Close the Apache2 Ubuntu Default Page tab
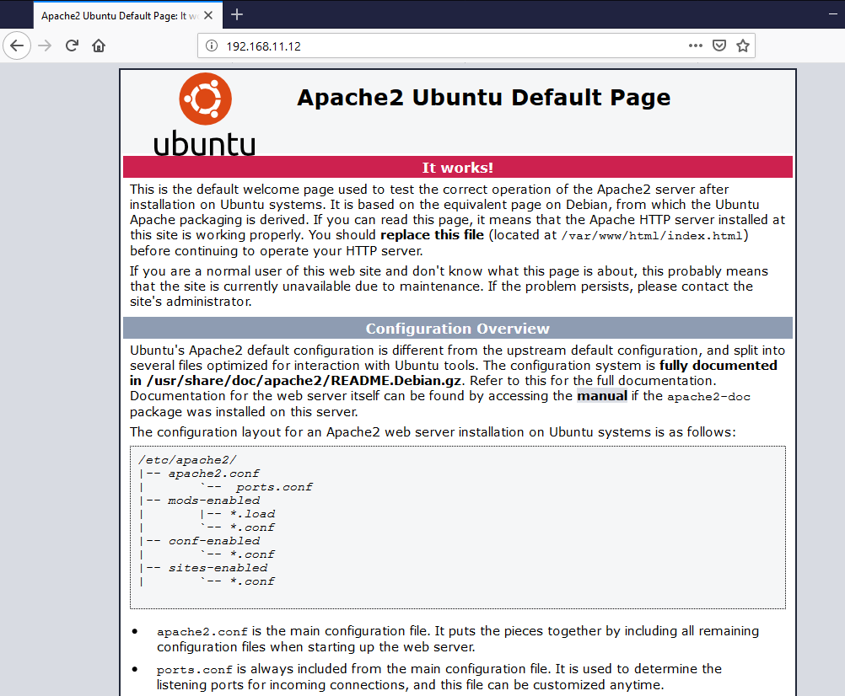Image resolution: width=845 pixels, height=696 pixels. pyautogui.click(x=209, y=15)
